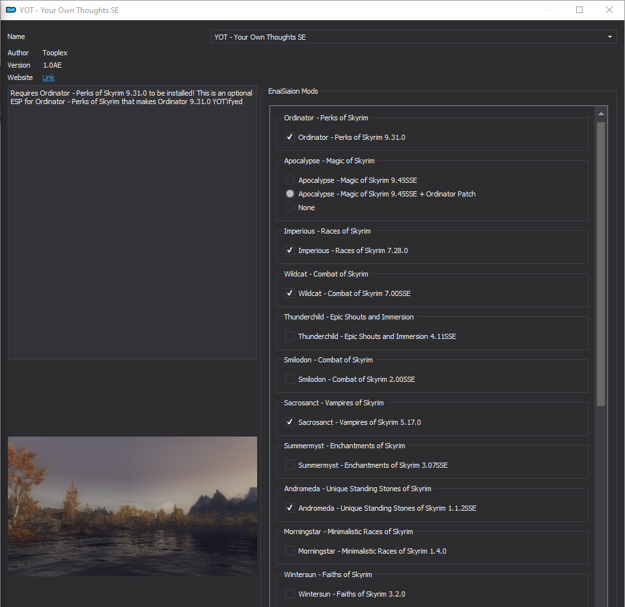Click the mods list vertical scrollbar thumb
The width and height of the screenshot is (625, 607).
click(x=601, y=264)
